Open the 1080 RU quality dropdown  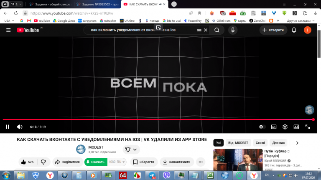pyautogui.click(x=117, y=162)
